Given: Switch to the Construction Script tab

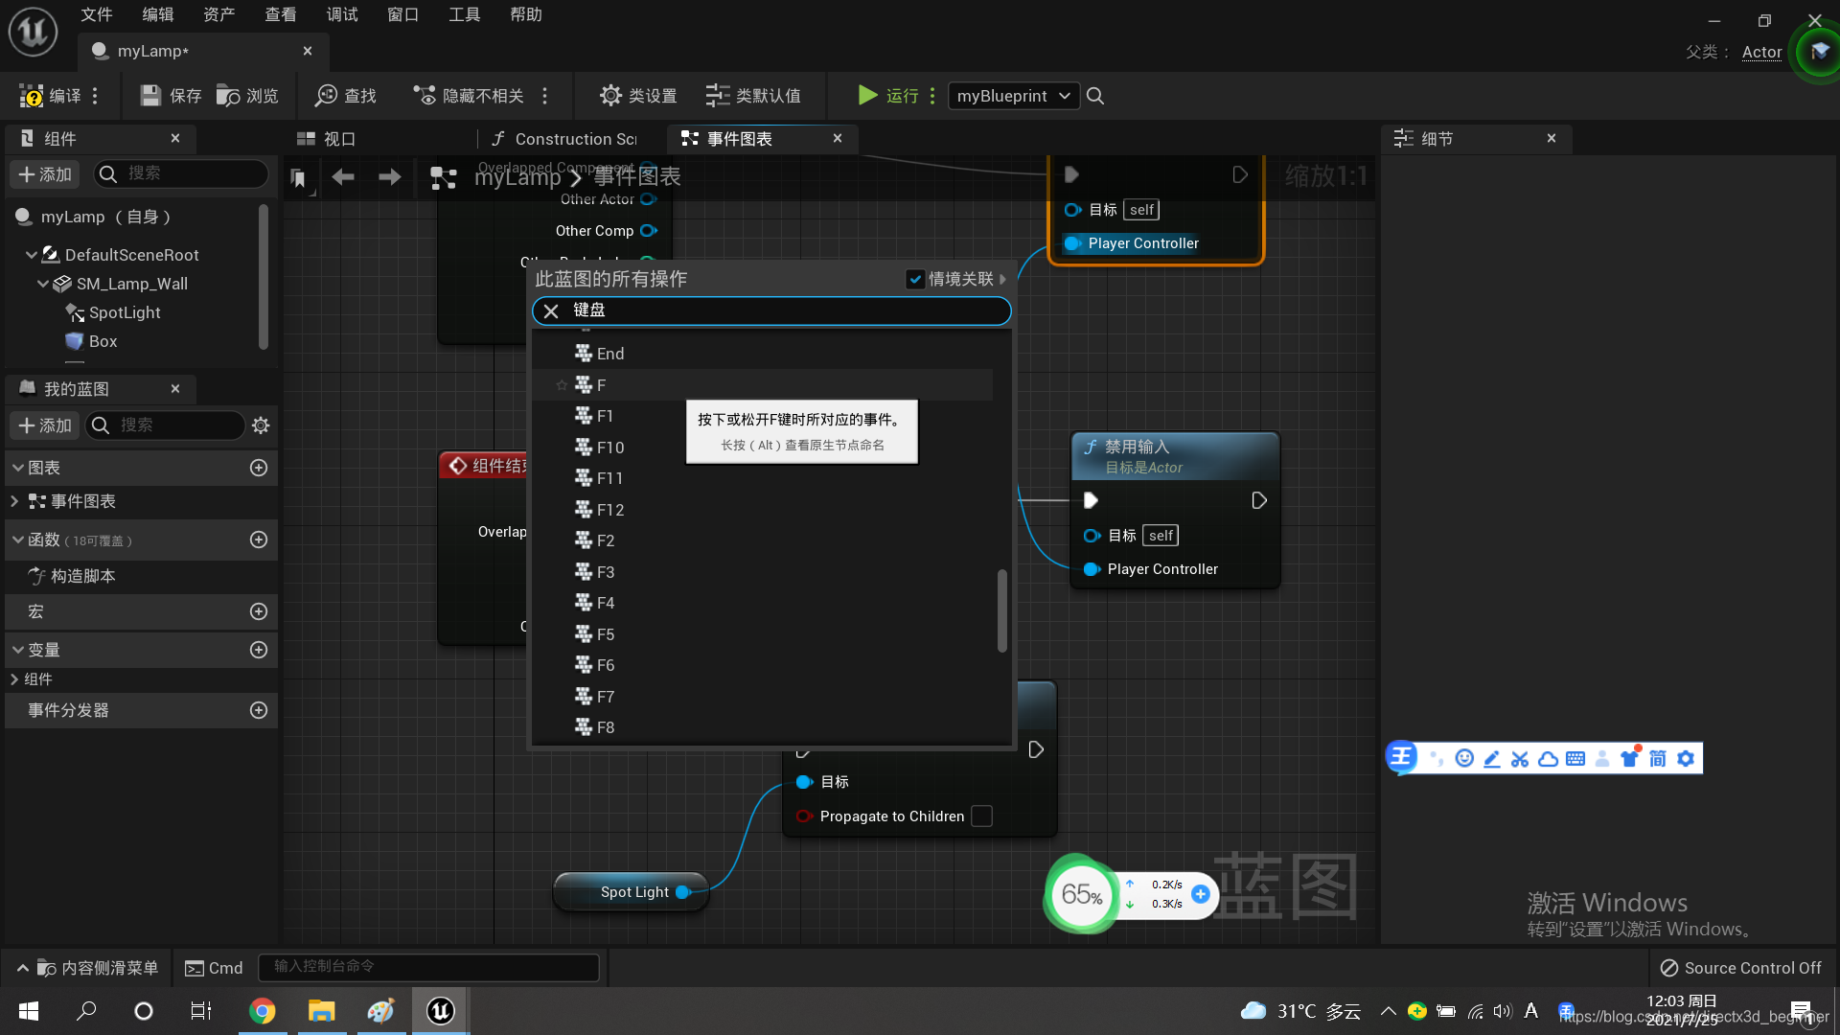Looking at the screenshot, I should click(x=565, y=139).
